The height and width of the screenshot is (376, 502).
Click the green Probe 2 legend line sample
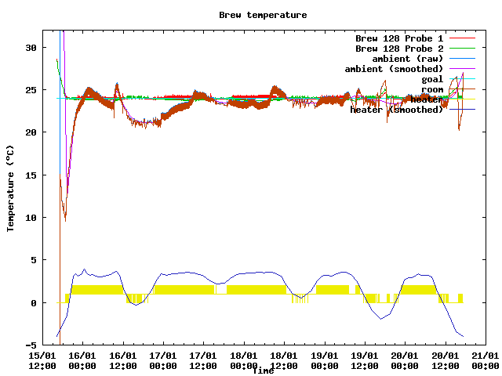(x=462, y=49)
